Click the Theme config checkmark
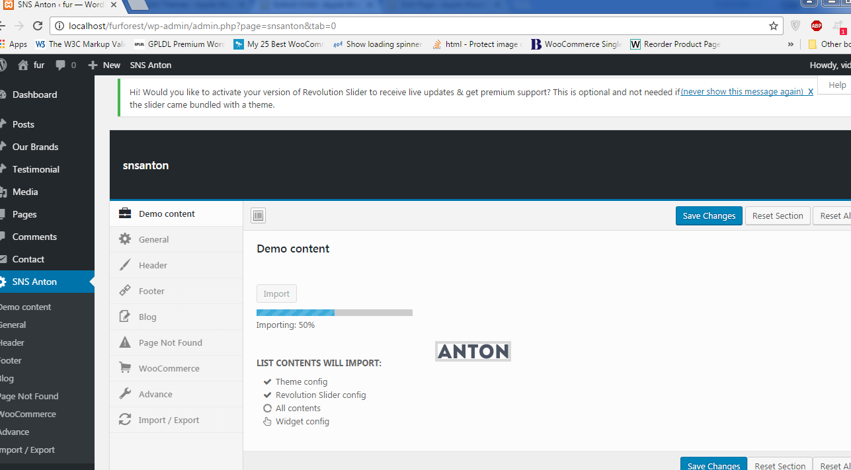The height and width of the screenshot is (470, 851). coord(267,382)
